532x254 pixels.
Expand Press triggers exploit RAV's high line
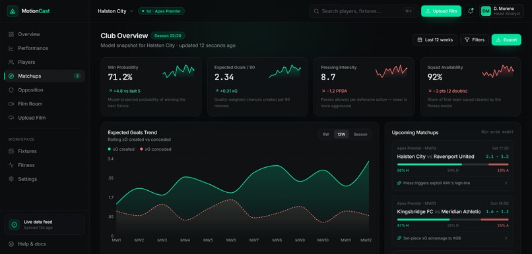tap(453, 183)
